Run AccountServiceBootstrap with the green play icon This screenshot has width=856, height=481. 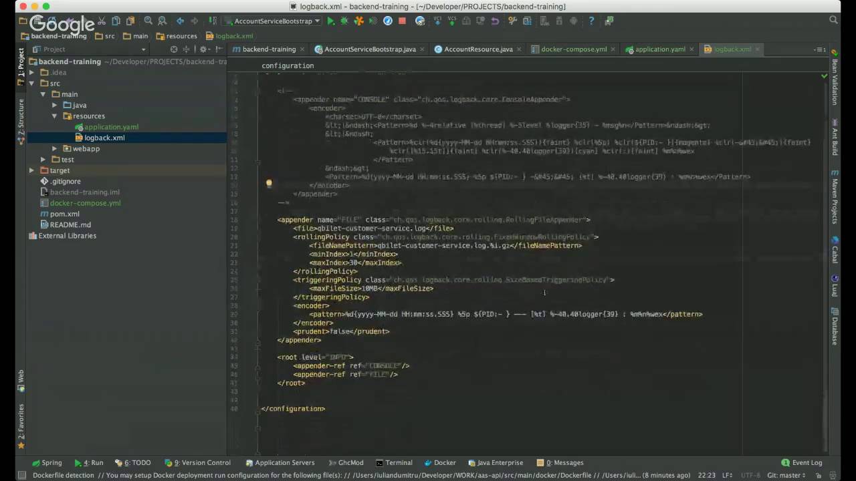tap(330, 21)
